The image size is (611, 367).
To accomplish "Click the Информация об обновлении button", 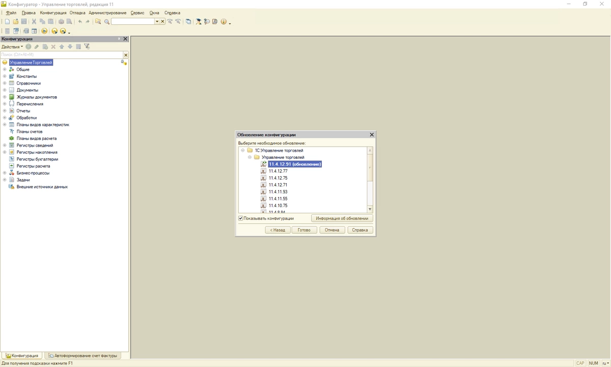I will point(342,218).
